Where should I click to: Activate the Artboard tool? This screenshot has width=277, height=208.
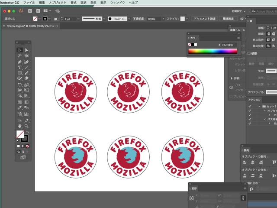[x=19, y=120]
